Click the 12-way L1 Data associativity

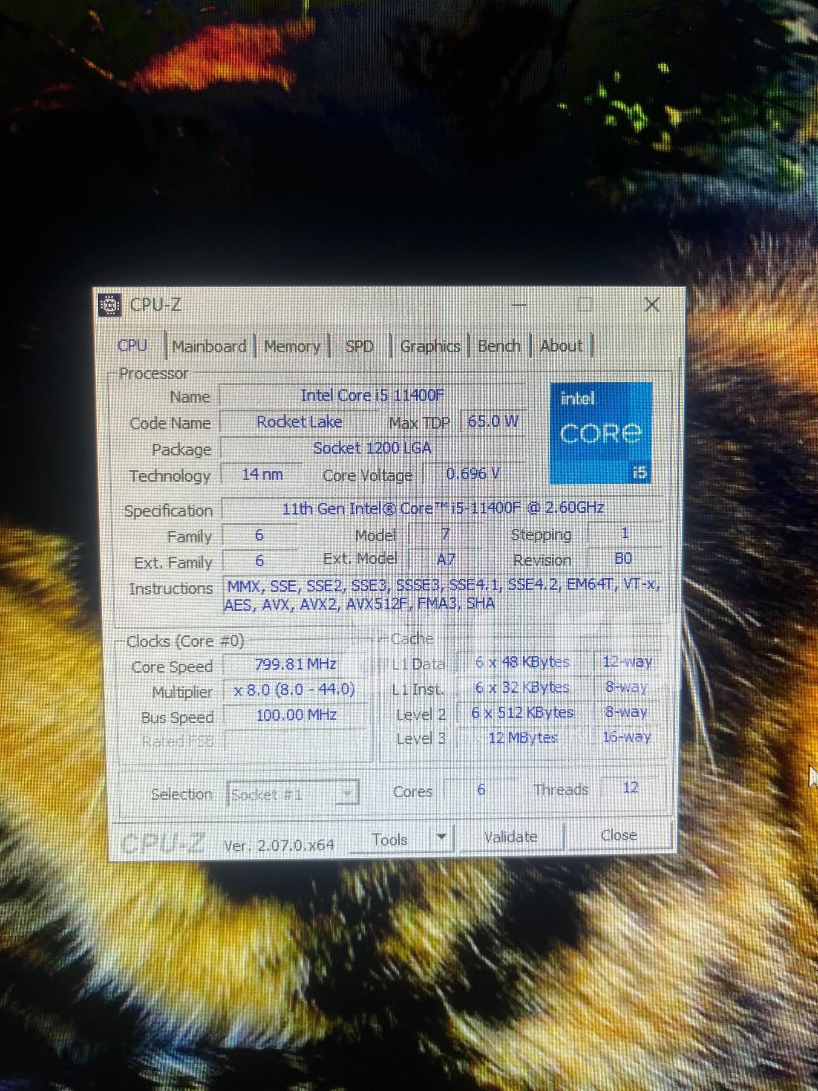pos(627,661)
